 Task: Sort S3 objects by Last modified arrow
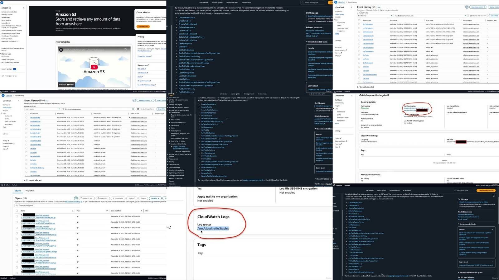click(x=141, y=211)
